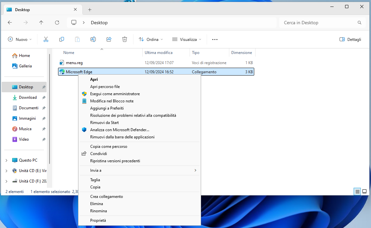The width and height of the screenshot is (371, 228).
Task: Select the menu.reg file row
Action: 156,63
